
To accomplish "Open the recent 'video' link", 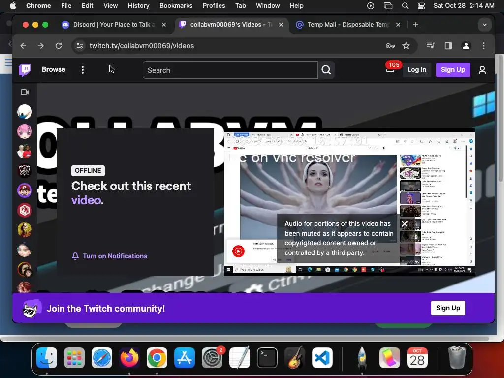I will 86,200.
